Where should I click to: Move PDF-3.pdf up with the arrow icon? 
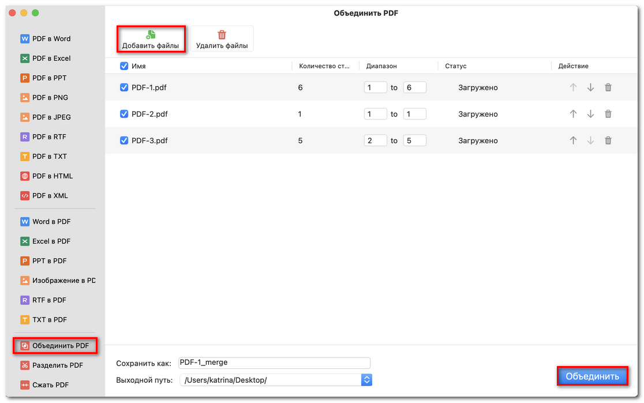[572, 140]
